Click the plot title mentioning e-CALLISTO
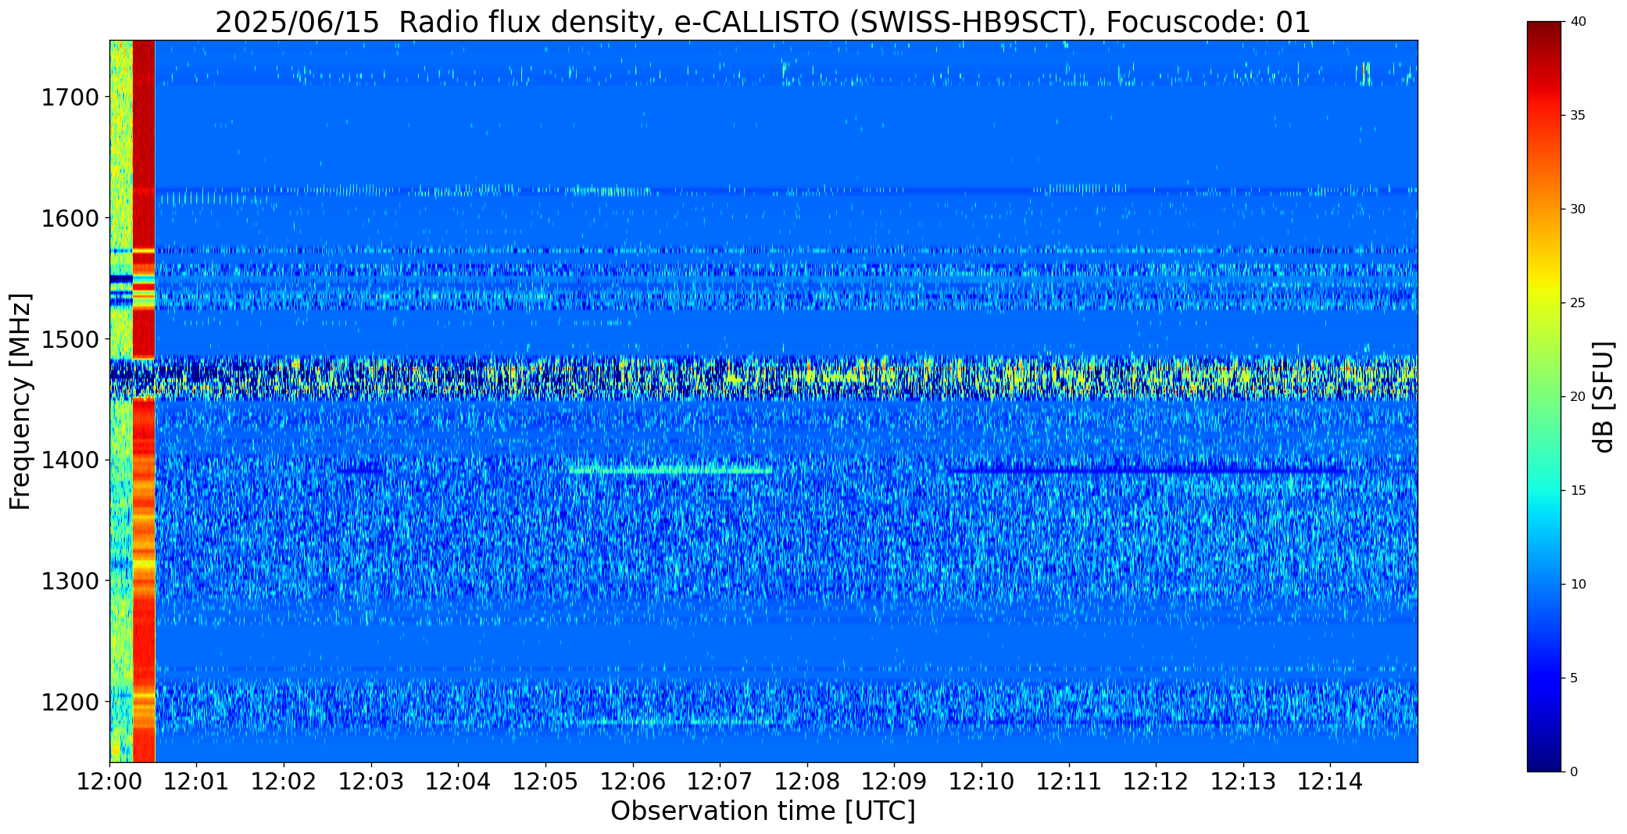This screenshot has width=1627, height=834. tap(763, 22)
